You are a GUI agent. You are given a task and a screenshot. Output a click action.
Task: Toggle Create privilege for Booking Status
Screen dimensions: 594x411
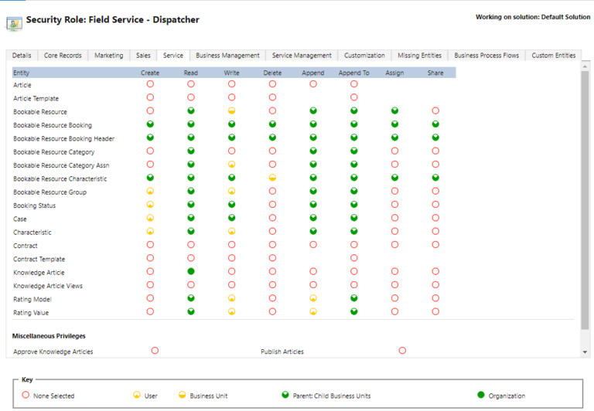click(150, 206)
